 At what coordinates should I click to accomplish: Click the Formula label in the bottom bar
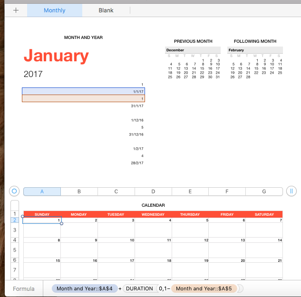click(x=24, y=288)
